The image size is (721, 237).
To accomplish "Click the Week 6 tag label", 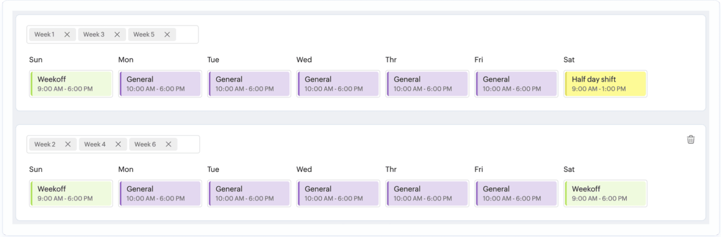I will click(145, 144).
